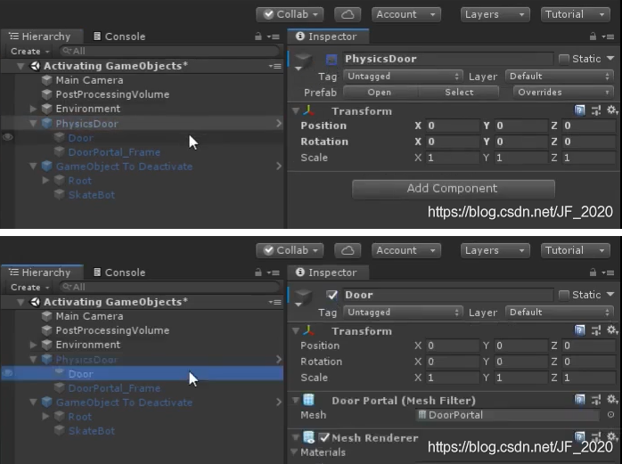Select DoorPortal_Frame in top Hierarchy
Image resolution: width=622 pixels, height=464 pixels.
tap(114, 152)
